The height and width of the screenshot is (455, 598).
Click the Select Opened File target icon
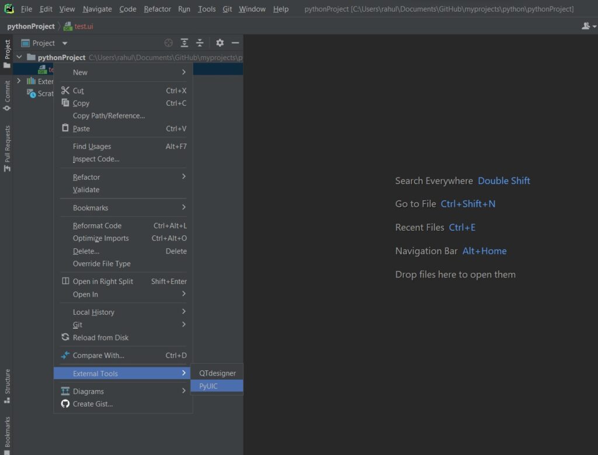point(169,43)
